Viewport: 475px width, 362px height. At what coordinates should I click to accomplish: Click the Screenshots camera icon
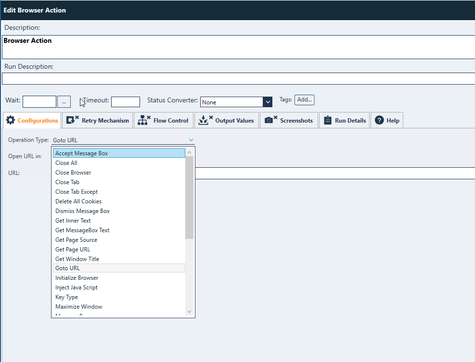[271, 120]
